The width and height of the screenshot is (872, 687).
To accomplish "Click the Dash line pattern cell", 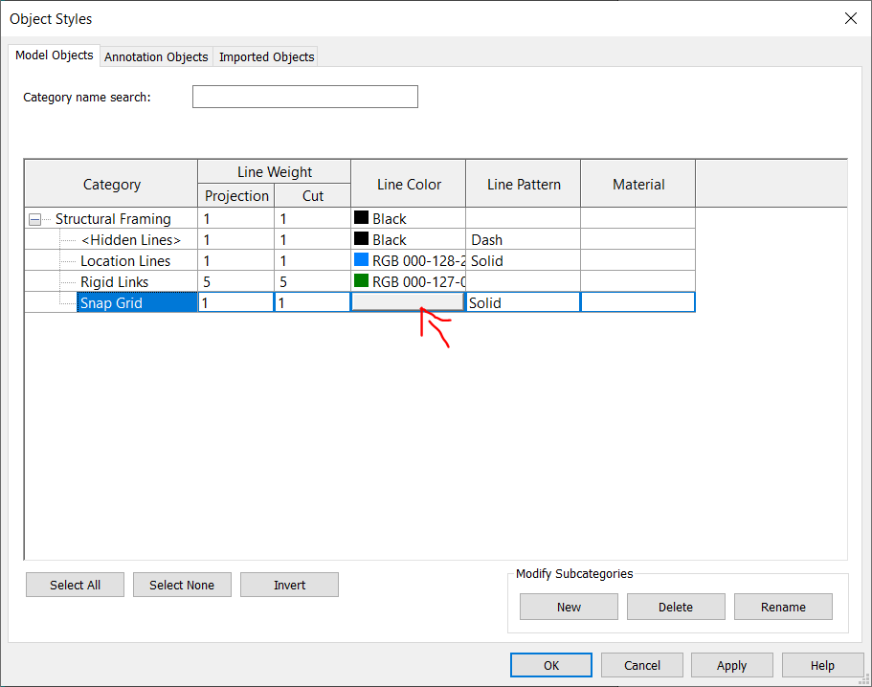I will (523, 239).
